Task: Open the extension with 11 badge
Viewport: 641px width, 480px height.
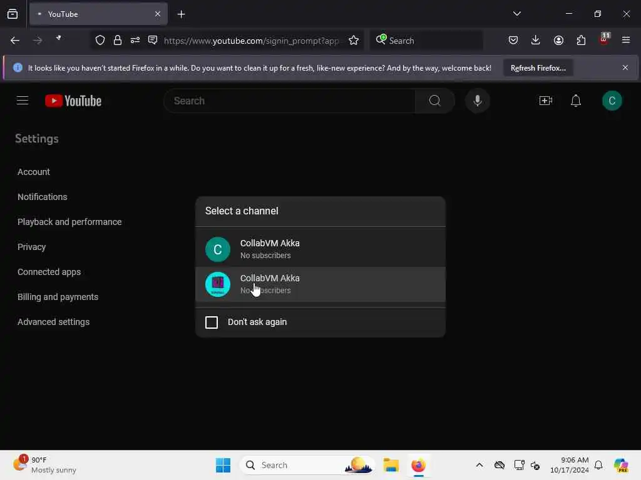Action: click(604, 39)
